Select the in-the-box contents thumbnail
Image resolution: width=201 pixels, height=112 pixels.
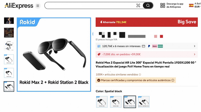9,46
